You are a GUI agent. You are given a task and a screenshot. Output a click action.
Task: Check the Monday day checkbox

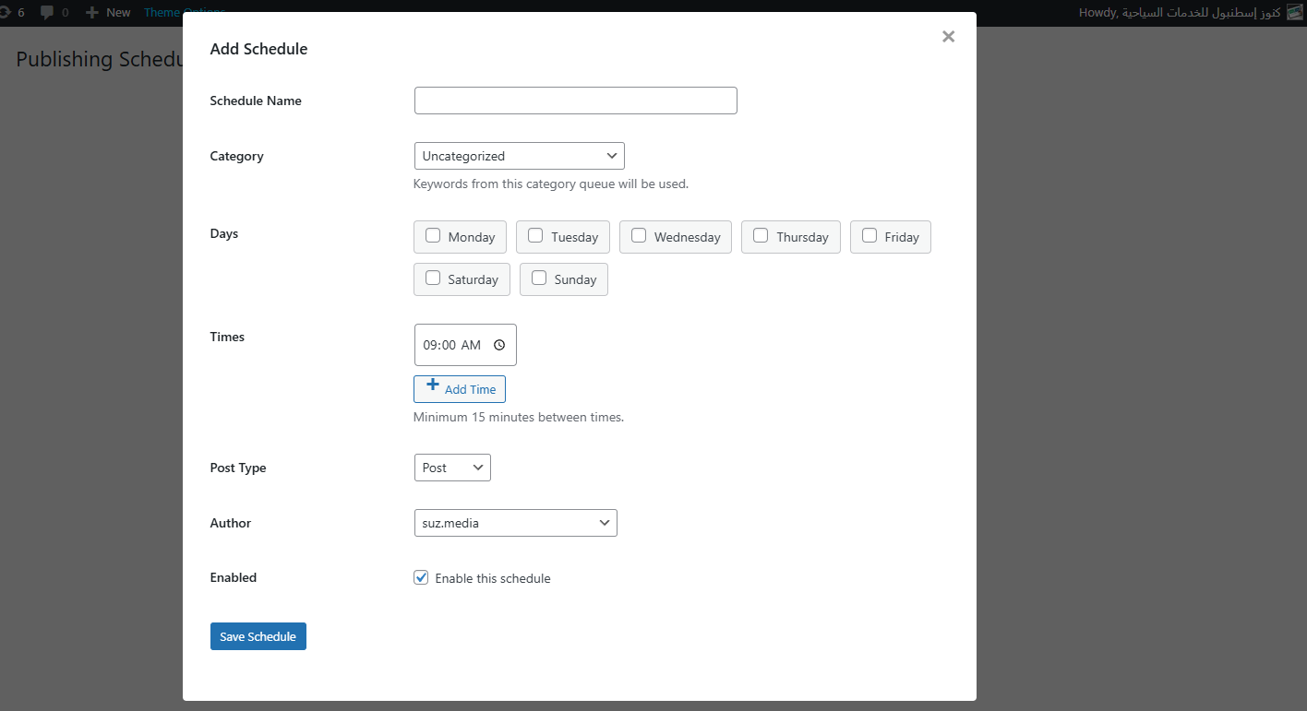pyautogui.click(x=432, y=236)
